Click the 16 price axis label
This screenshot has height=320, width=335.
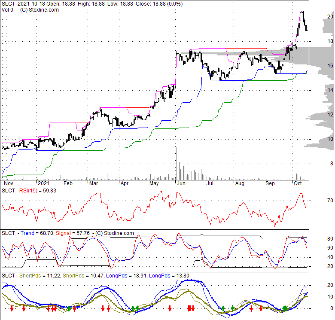click(330, 66)
